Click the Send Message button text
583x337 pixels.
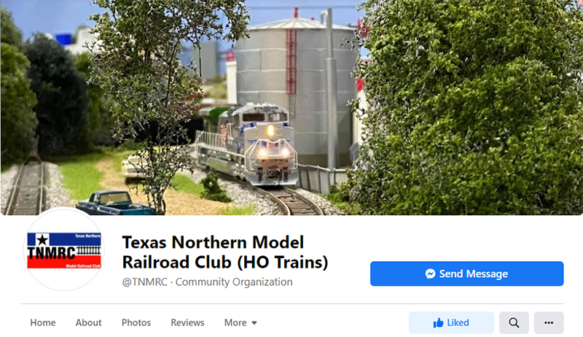(473, 274)
